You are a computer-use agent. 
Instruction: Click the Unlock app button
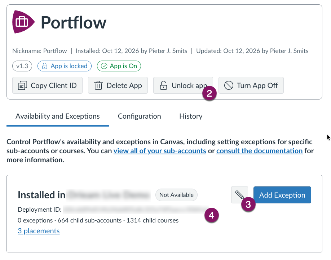pyautogui.click(x=183, y=85)
